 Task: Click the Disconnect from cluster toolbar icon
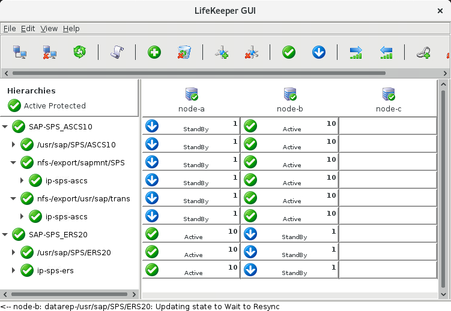click(x=49, y=52)
